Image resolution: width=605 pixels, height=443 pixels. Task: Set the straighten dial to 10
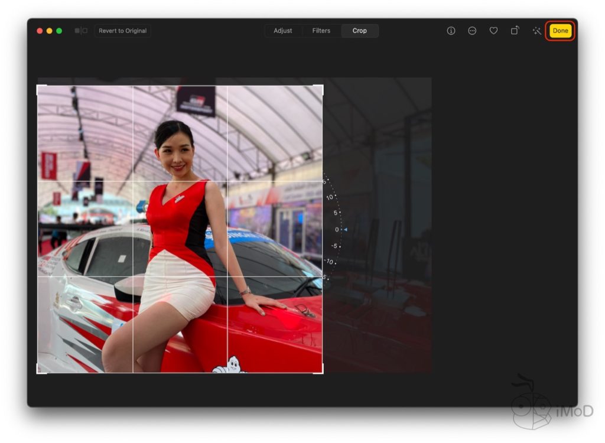pyautogui.click(x=330, y=197)
